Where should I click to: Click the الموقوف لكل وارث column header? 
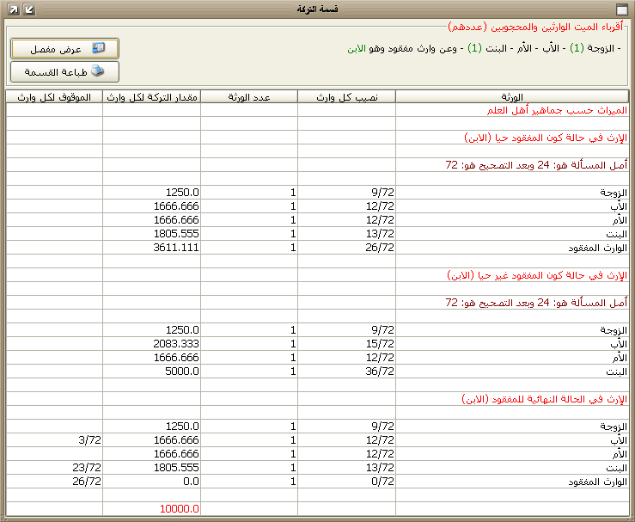54,96
